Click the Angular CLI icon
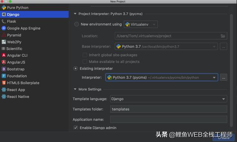Screen dimensions: 237x142 pos(4,55)
